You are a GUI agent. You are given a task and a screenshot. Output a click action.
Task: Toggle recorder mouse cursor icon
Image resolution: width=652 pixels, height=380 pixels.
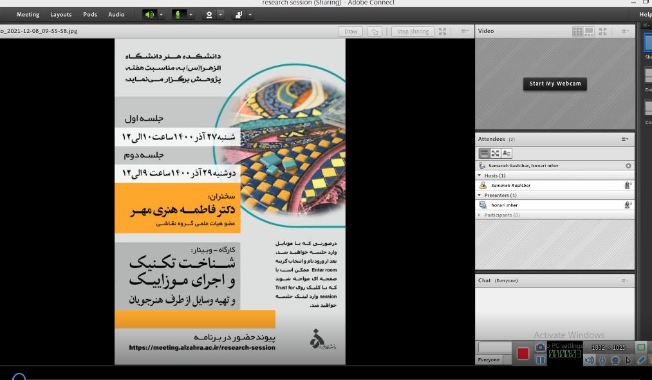[628, 360]
